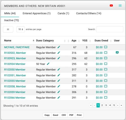Go to page 3 of entries
Screen dimensions: 126x120
(106, 105)
